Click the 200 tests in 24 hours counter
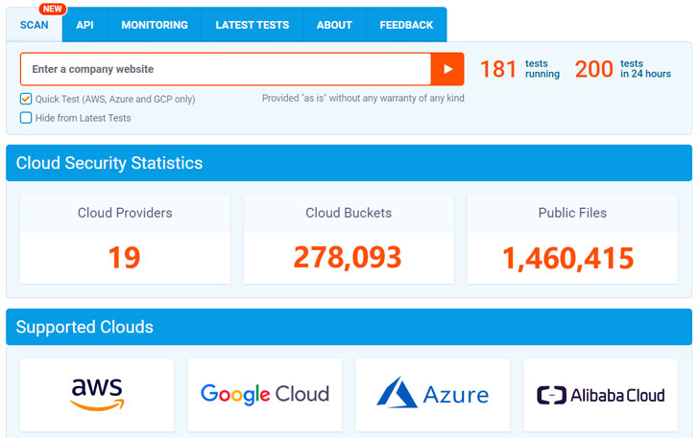This screenshot has height=438, width=699. 622,69
